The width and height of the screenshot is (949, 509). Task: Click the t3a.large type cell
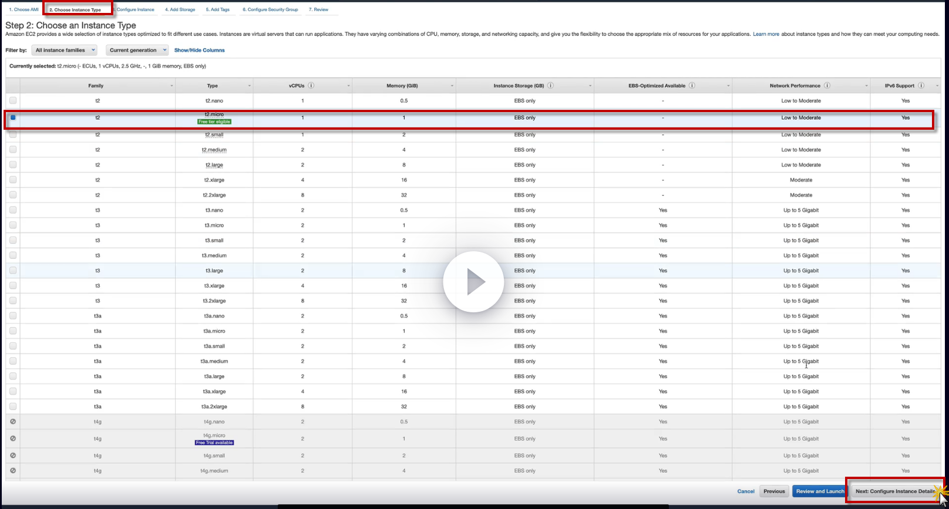pyautogui.click(x=214, y=376)
